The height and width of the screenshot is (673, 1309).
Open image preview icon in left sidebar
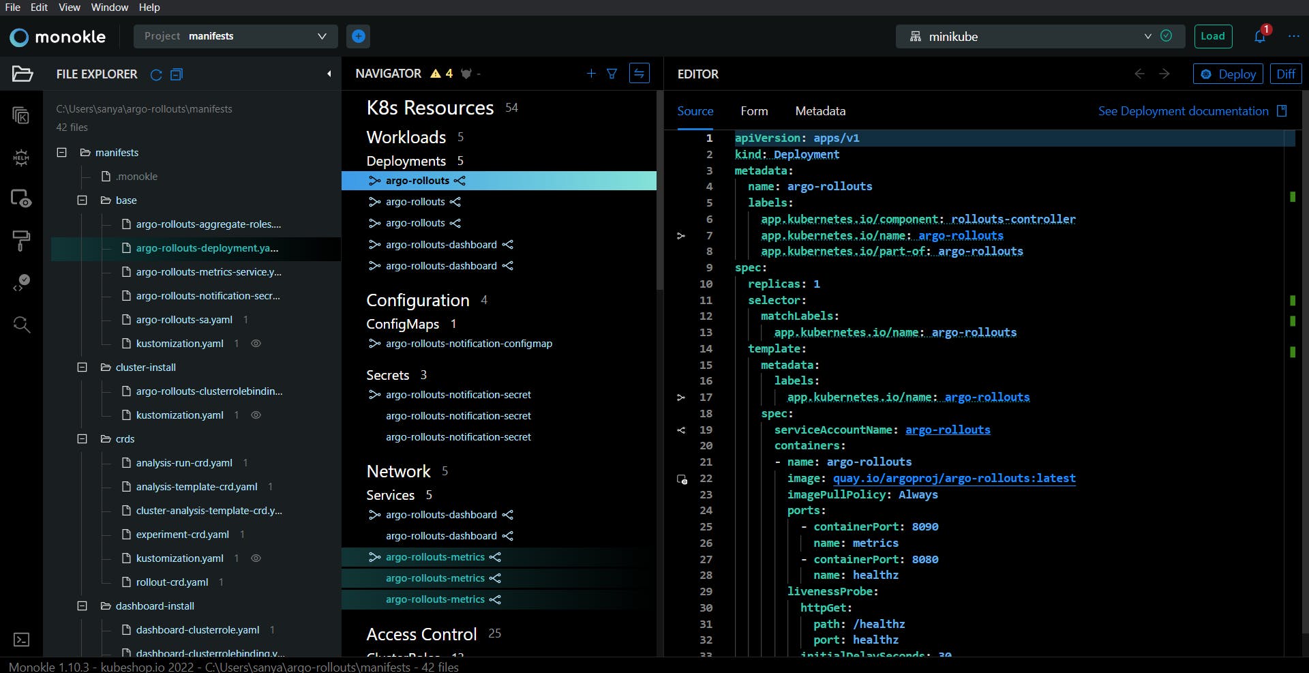[x=21, y=198]
